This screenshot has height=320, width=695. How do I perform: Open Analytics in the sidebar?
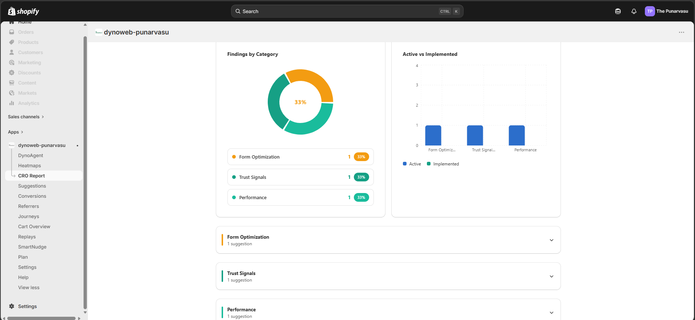tap(28, 103)
